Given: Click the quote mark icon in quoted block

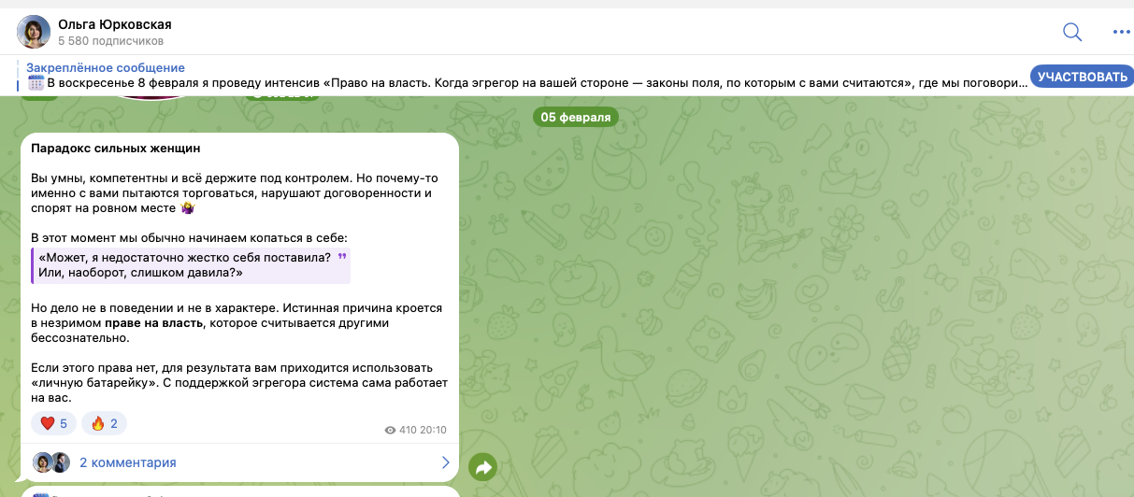Looking at the screenshot, I should pos(341,258).
